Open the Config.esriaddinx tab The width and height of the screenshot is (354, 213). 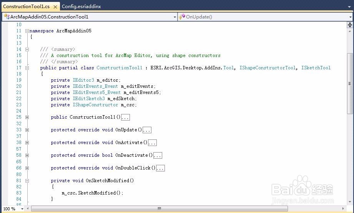81,7
